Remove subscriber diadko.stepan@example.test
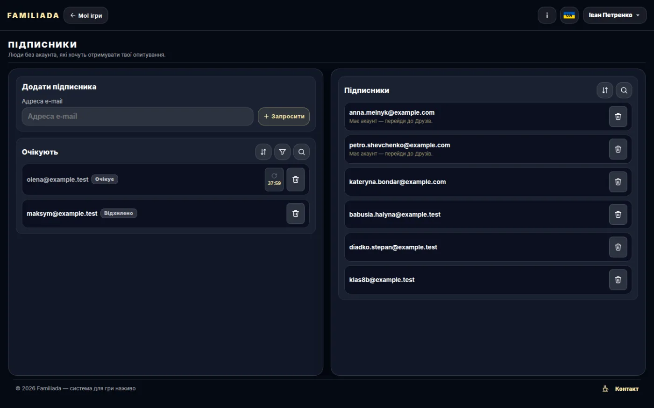 tap(618, 247)
